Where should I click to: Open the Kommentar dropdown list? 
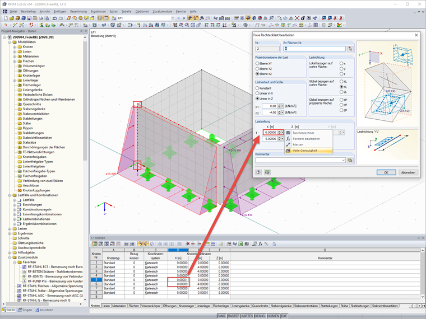(343, 160)
